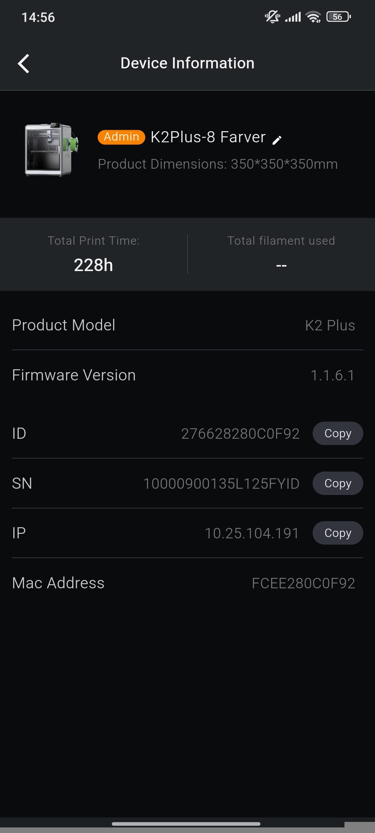Screen dimensions: 375x833
Task: Tap the Wi-Fi status icon
Action: tap(313, 17)
